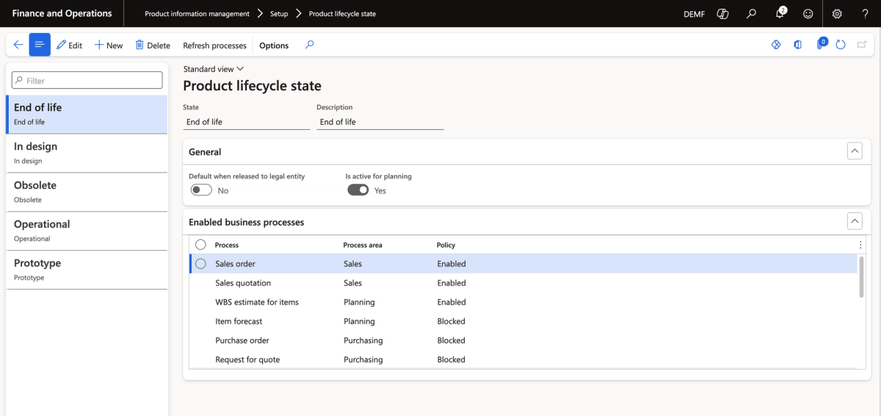Click Finance and Operations home title
The image size is (881, 416).
pyautogui.click(x=62, y=13)
